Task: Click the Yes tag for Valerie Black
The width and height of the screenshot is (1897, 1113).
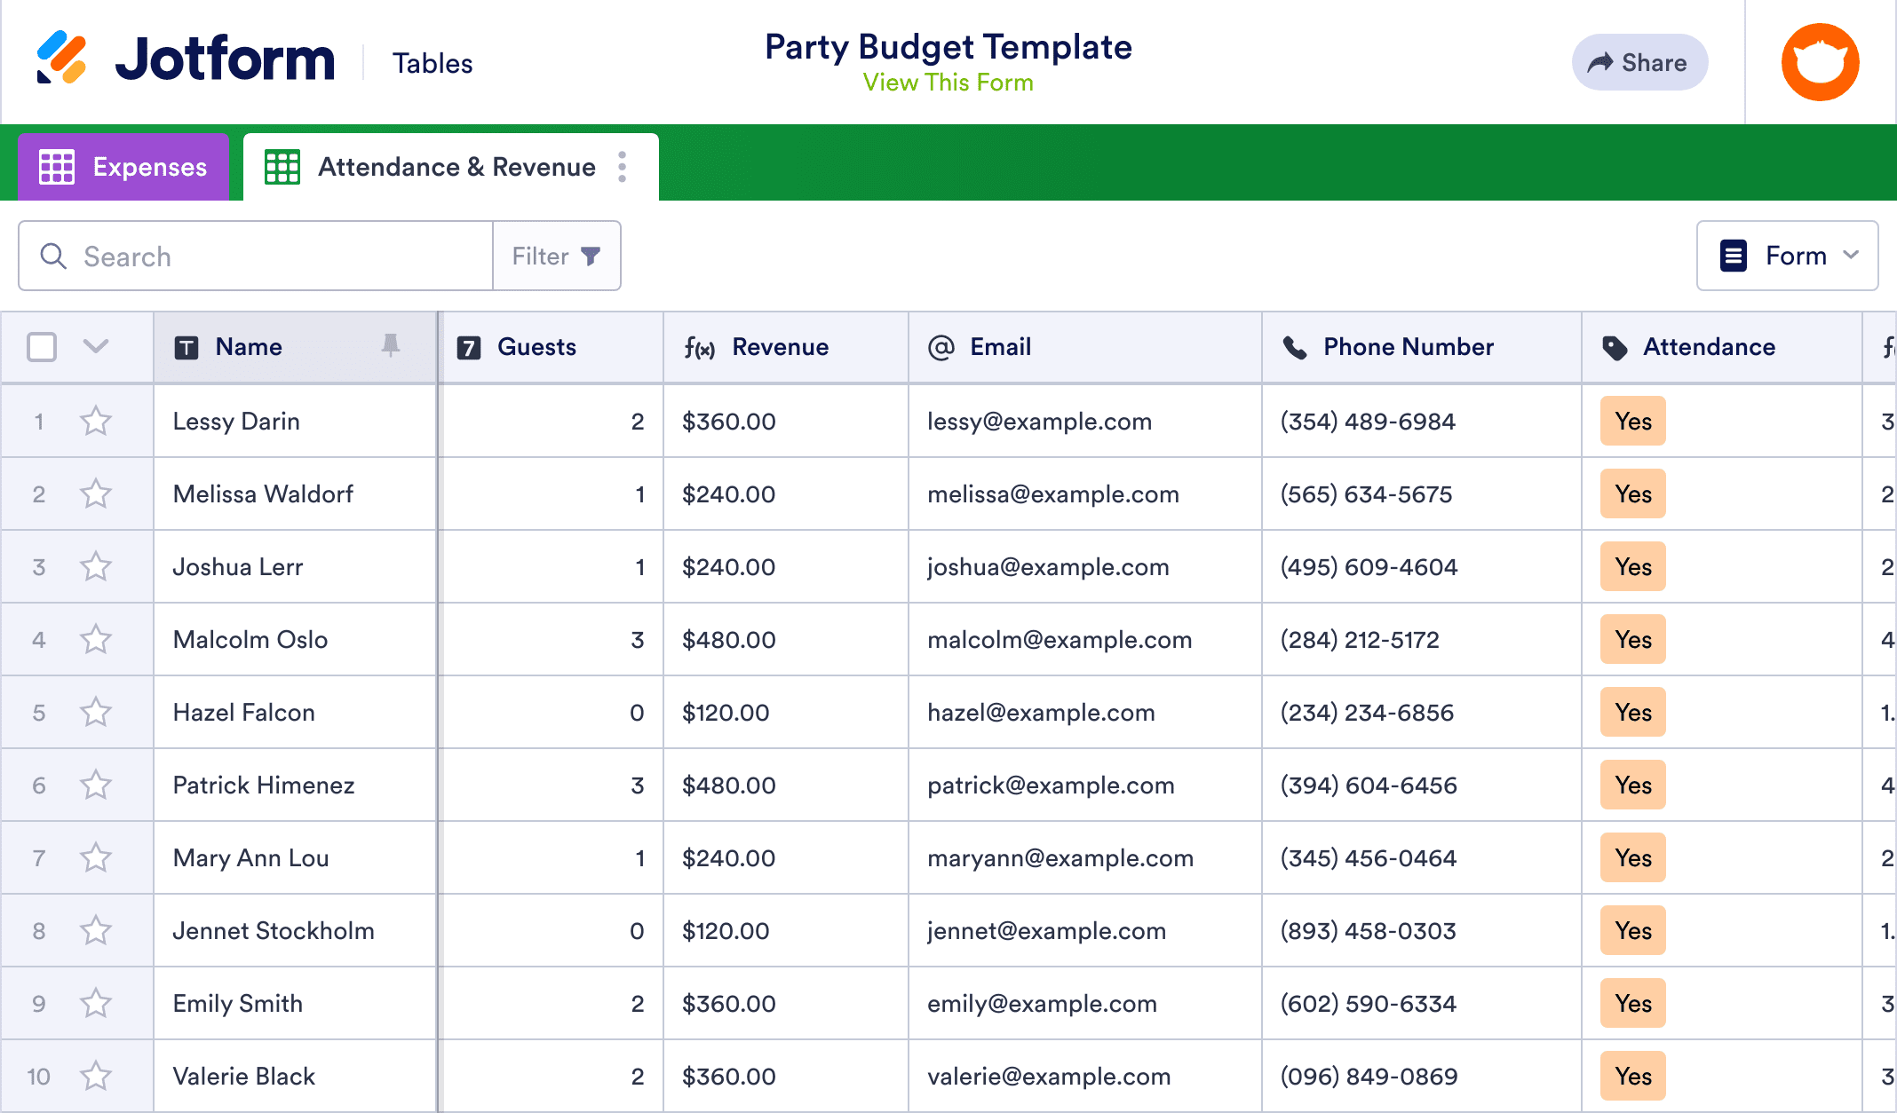Action: pos(1633,1076)
